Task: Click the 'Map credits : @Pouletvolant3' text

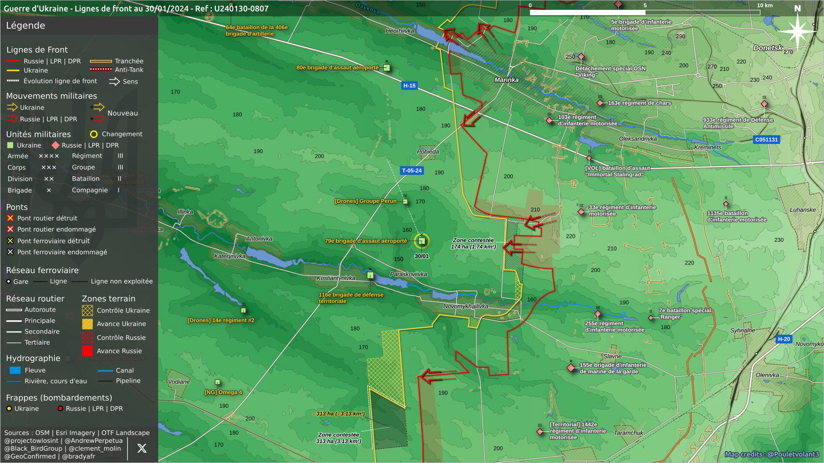Action: tap(772, 454)
